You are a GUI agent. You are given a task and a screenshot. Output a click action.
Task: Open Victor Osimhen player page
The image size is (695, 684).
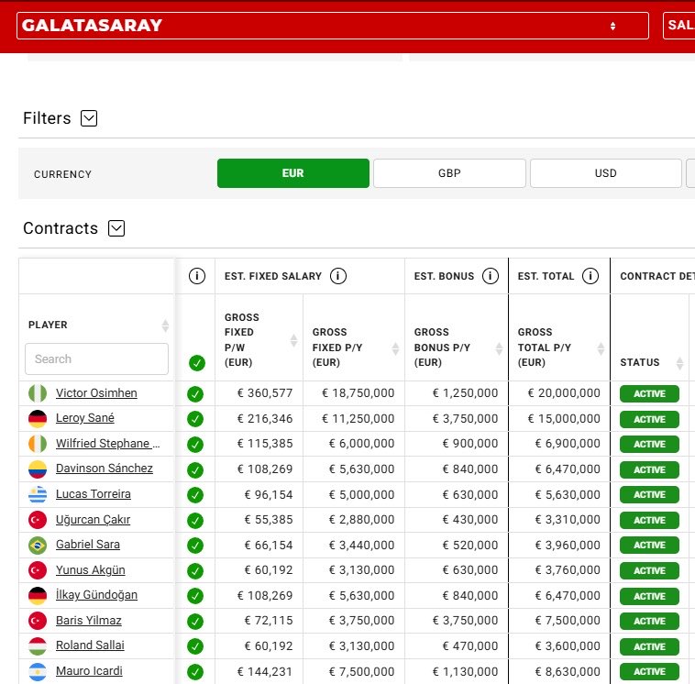click(x=96, y=393)
